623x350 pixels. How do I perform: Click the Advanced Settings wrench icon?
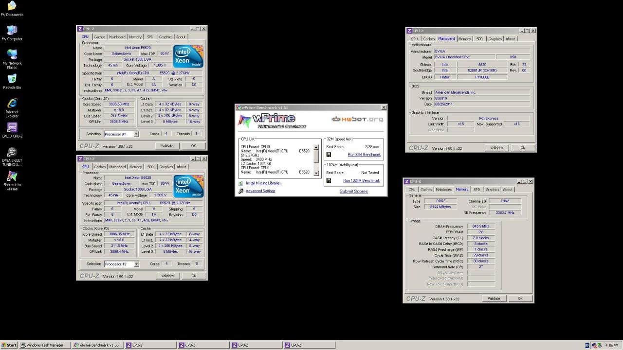tap(240, 191)
